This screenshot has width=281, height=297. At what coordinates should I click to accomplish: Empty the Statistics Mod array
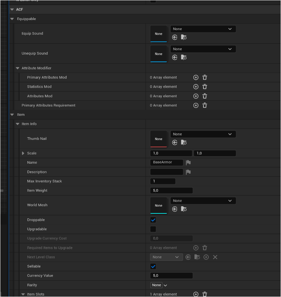(205, 86)
